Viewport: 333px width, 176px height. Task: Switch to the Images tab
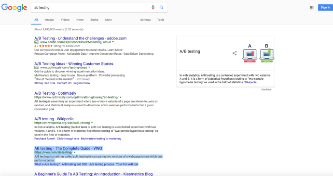(x=49, y=20)
